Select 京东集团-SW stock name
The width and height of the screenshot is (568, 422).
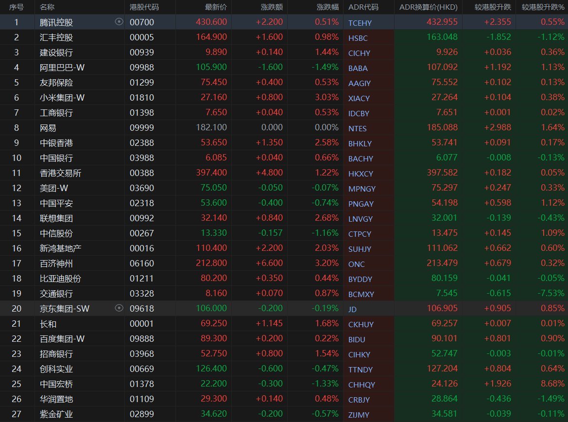click(x=65, y=309)
